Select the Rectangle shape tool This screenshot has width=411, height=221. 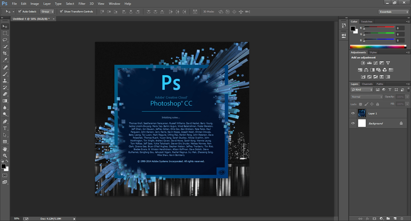[5, 142]
